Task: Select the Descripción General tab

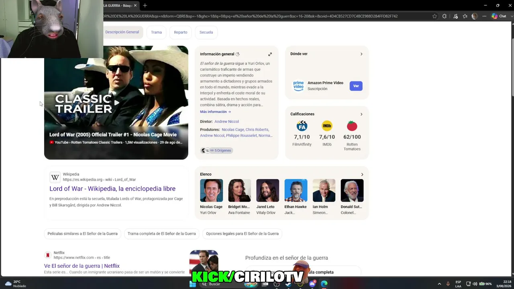Action: (x=122, y=32)
